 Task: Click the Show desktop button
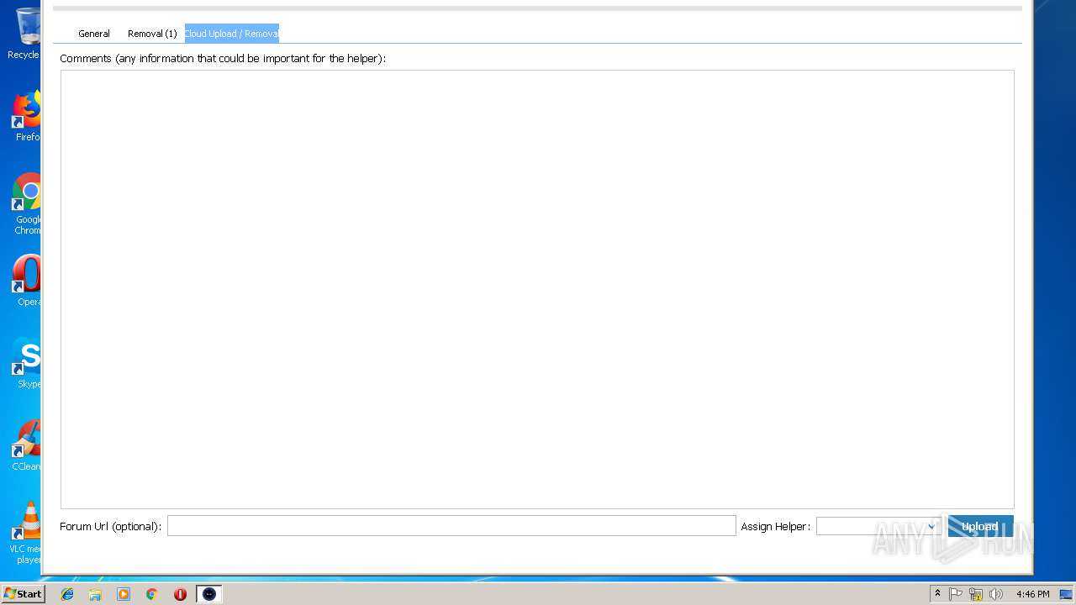1067,594
